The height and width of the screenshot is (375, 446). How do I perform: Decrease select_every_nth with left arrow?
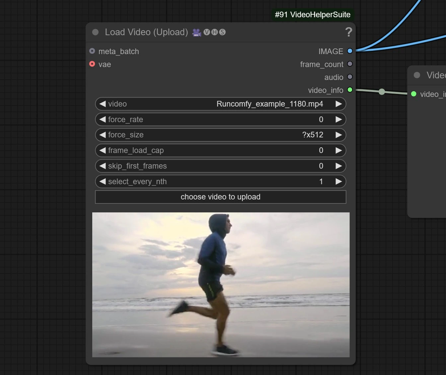point(103,182)
